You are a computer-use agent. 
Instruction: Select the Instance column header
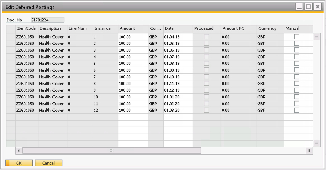tap(105, 28)
